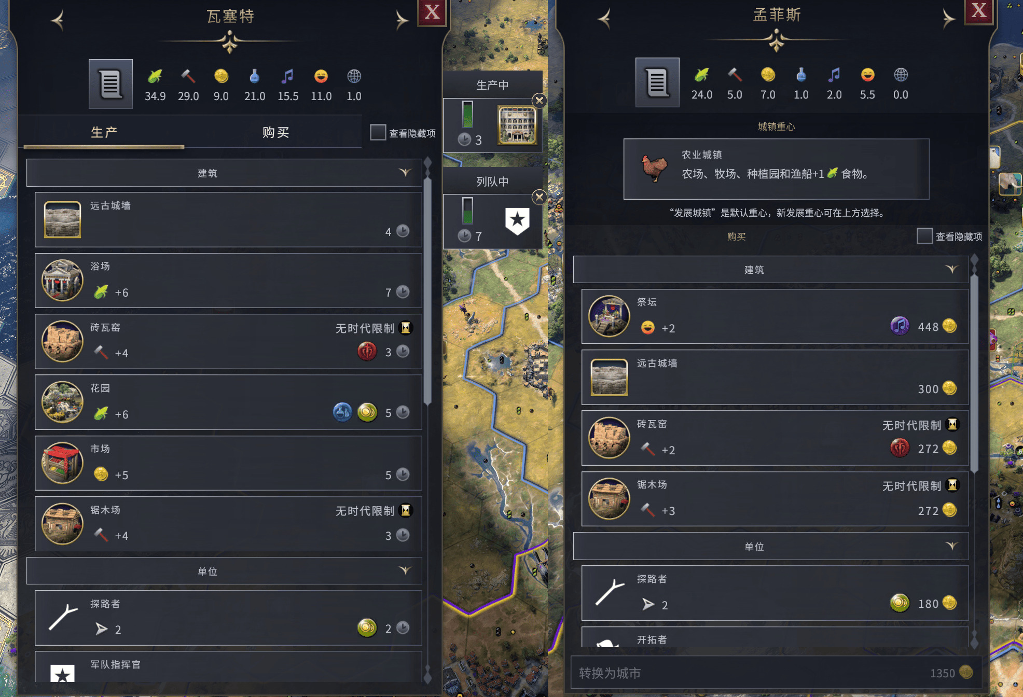Select the 探路者 scout unit in 孟菲斯
1023x697 pixels.
click(775, 593)
